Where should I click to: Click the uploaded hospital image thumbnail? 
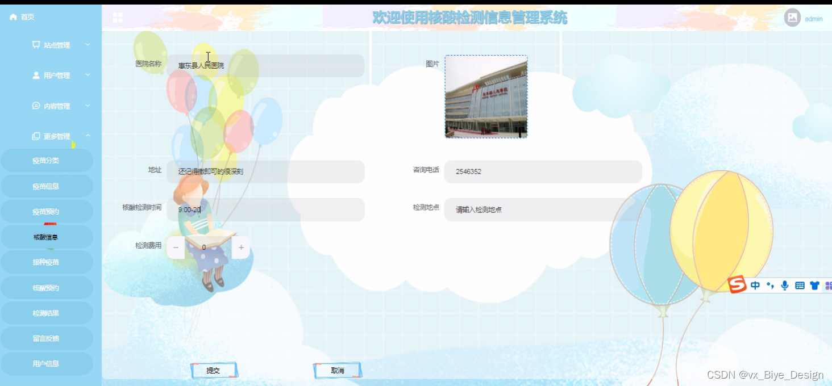(486, 96)
